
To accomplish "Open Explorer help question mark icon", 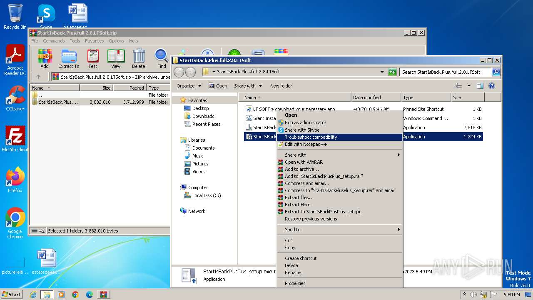I will (491, 86).
